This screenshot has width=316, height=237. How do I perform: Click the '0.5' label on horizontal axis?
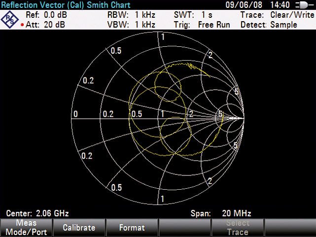click(x=137, y=114)
